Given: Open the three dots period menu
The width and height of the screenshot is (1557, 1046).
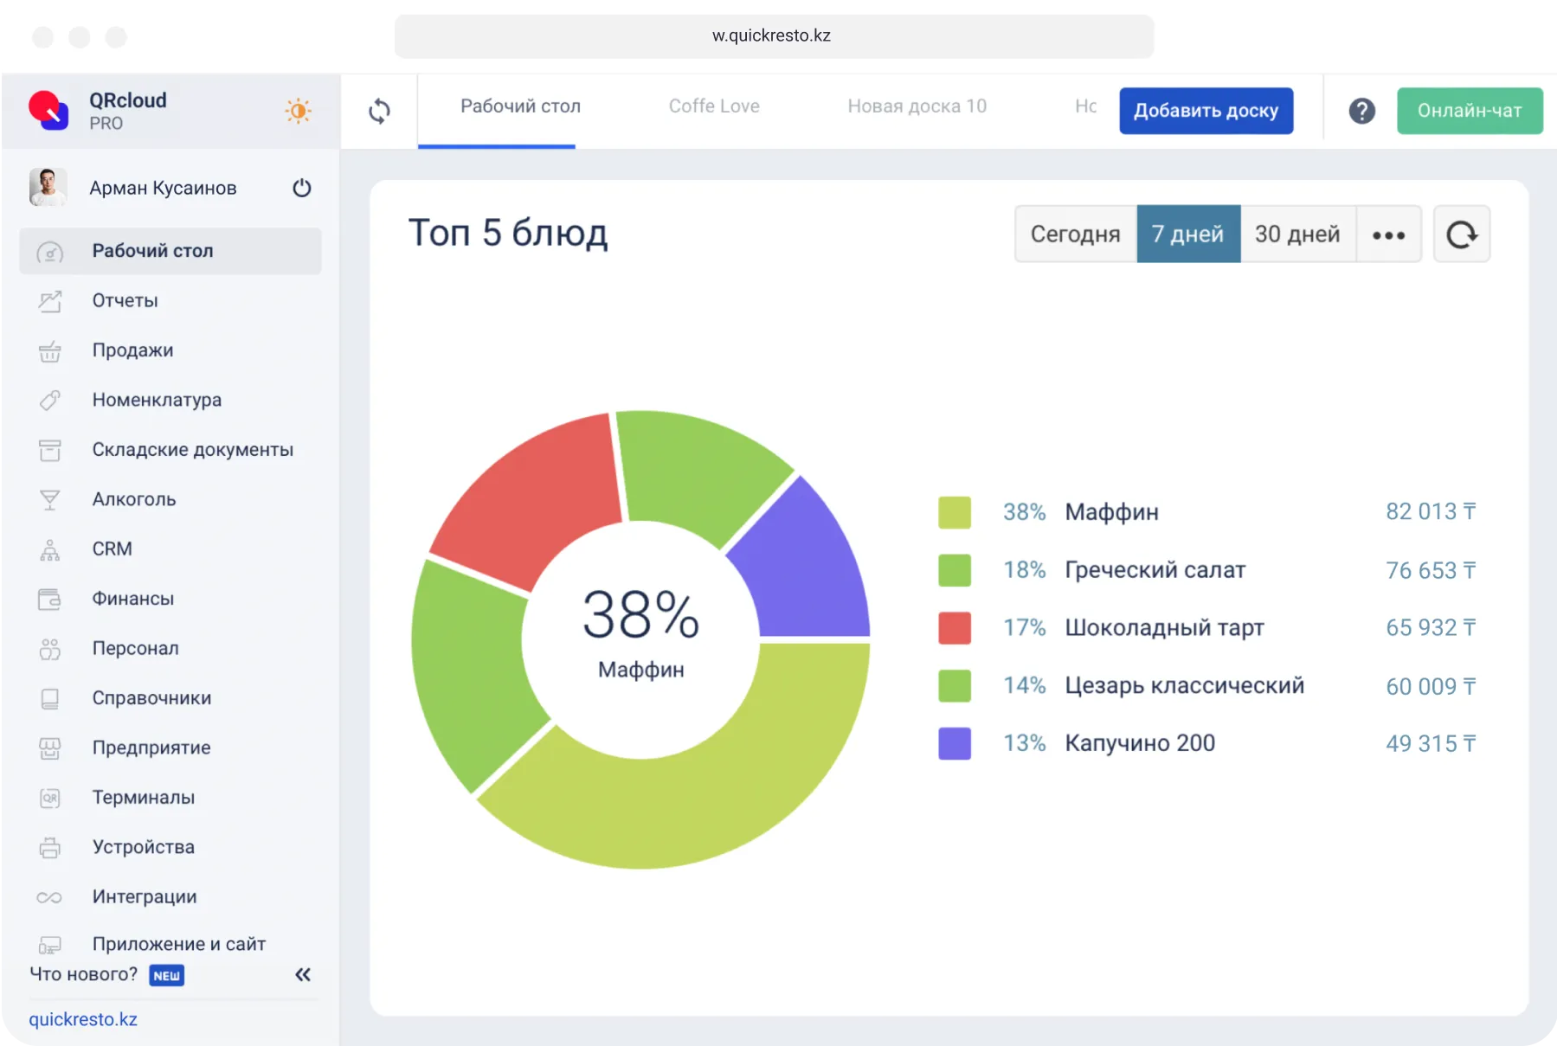Looking at the screenshot, I should 1388,234.
